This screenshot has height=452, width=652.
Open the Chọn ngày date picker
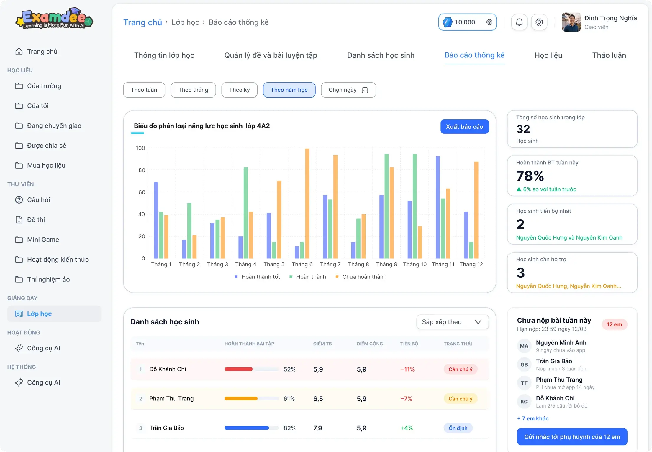(x=348, y=90)
